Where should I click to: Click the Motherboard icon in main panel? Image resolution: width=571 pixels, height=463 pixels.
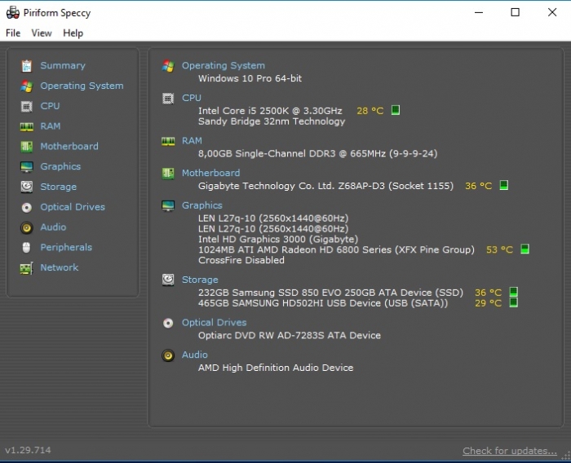tap(168, 174)
